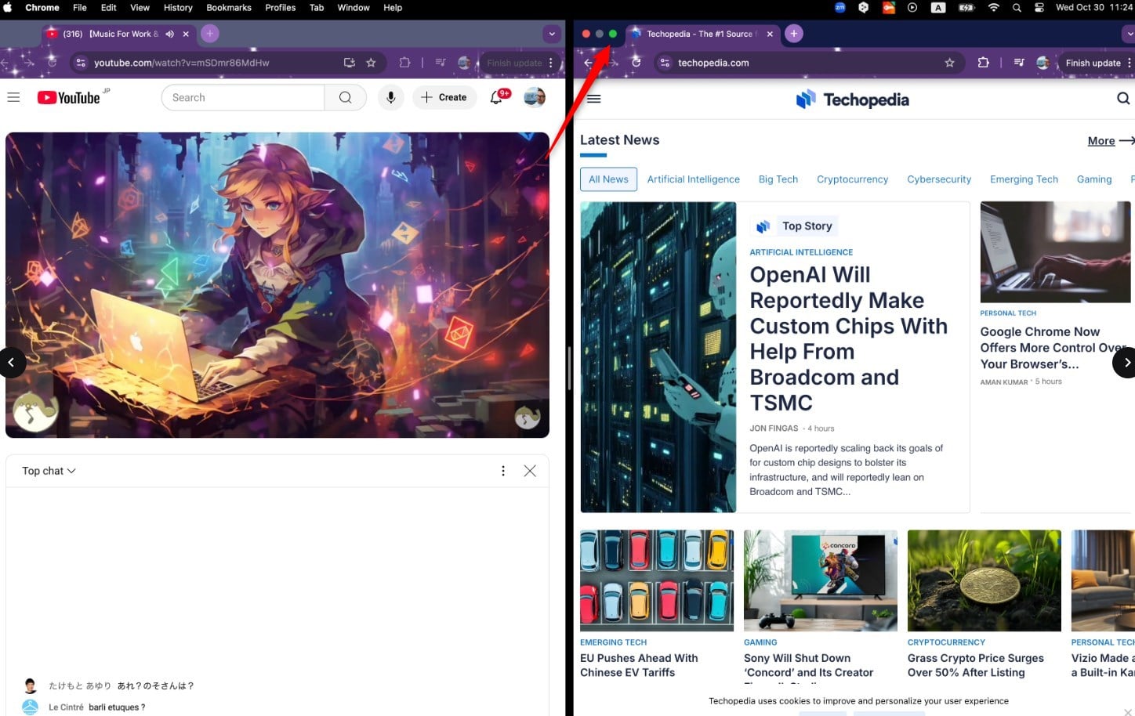The image size is (1135, 716).
Task: Open the Techopedia hamburger menu
Action: click(x=594, y=99)
